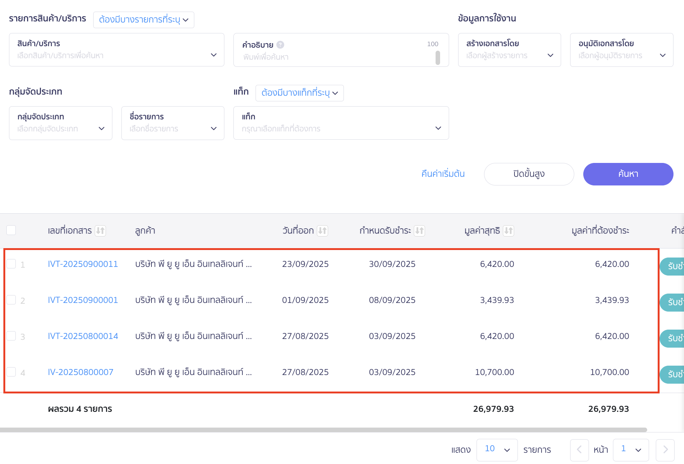Click the คำอธิบาย description input field
Viewport: 684px width, 464px height.
[x=336, y=57]
